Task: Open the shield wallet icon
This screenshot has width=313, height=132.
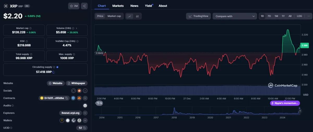Action: coord(68,121)
